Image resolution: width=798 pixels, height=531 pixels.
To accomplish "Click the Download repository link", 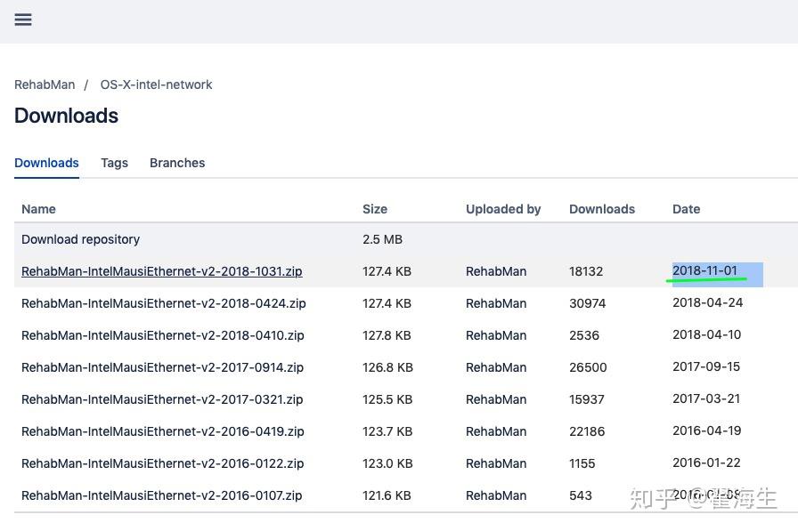I will 80,239.
